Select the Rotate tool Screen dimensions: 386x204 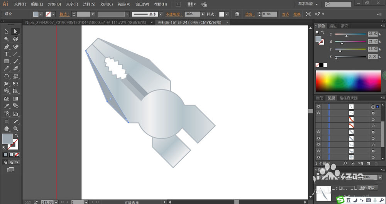7,76
